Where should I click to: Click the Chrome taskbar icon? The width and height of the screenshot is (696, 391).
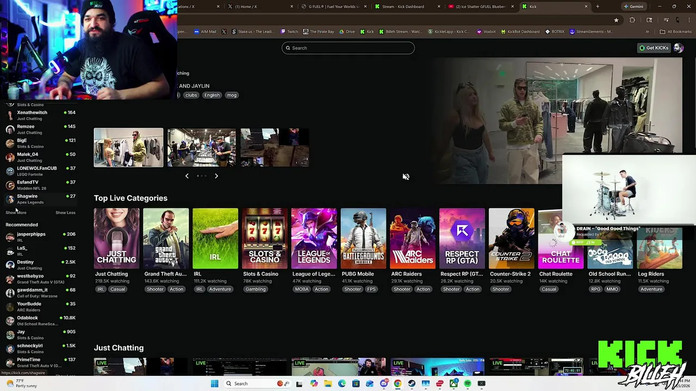pyautogui.click(x=398, y=383)
